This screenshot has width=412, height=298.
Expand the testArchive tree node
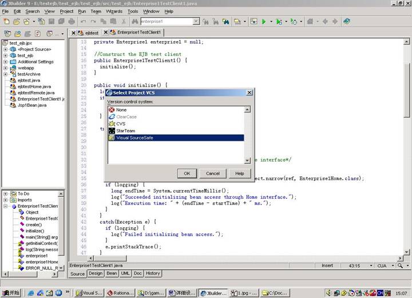(5, 74)
